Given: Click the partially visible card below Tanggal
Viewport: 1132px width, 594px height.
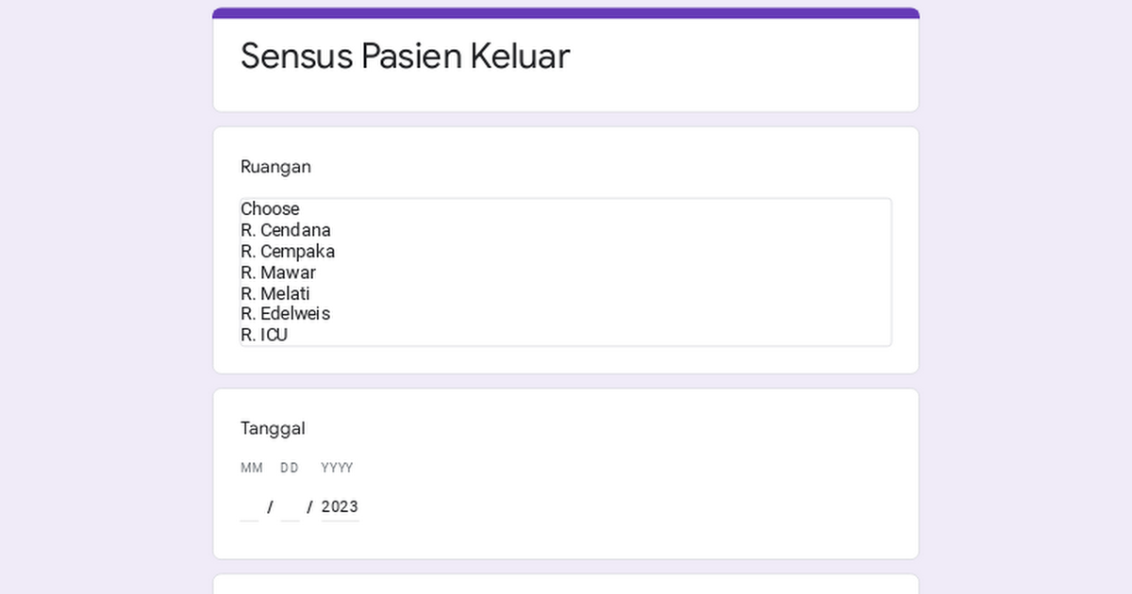Looking at the screenshot, I should pos(566,585).
